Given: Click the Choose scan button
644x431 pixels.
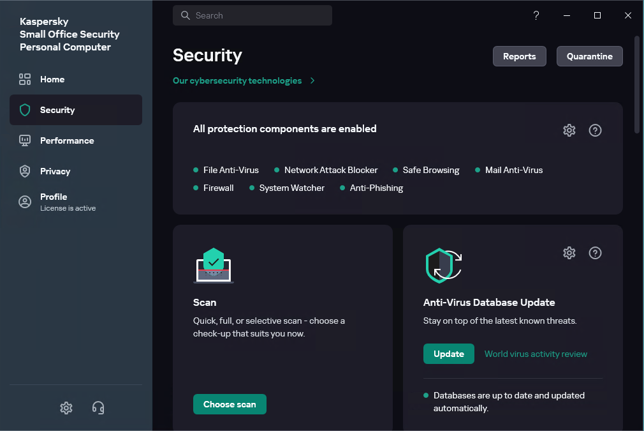Looking at the screenshot, I should [230, 404].
